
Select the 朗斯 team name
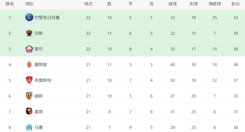pyautogui.click(x=39, y=96)
